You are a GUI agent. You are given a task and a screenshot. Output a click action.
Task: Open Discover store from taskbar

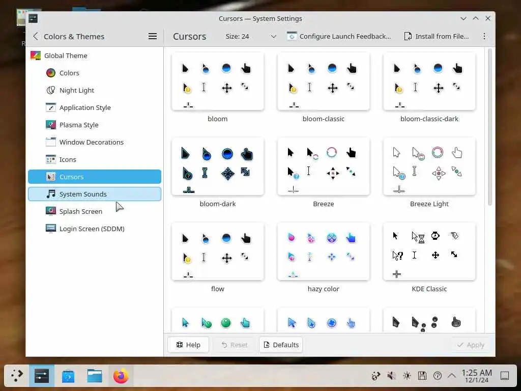point(68,376)
